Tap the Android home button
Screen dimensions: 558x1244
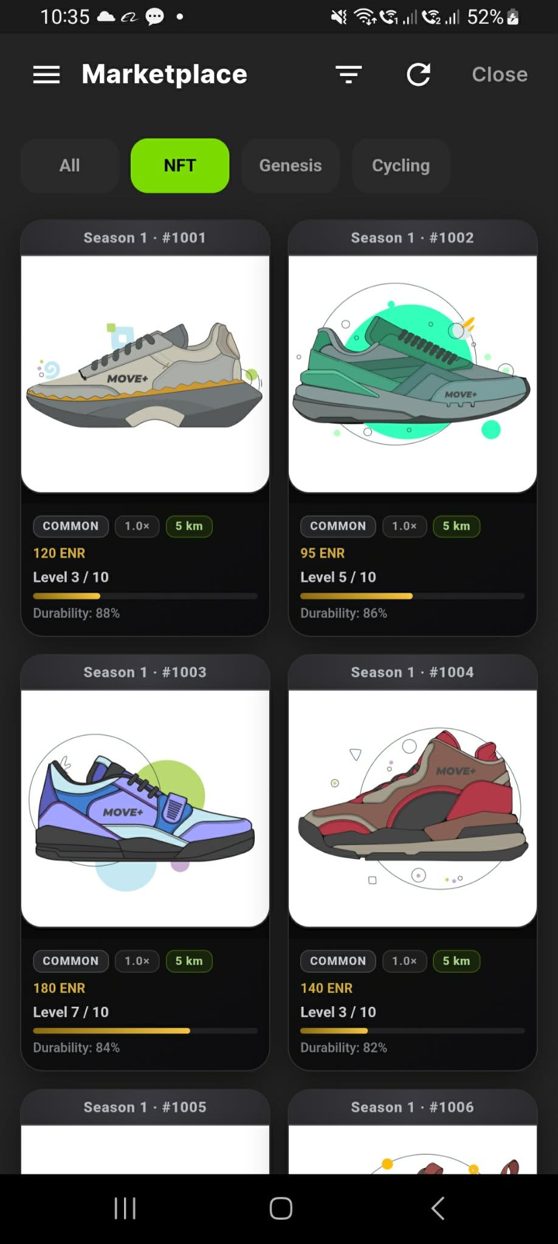pyautogui.click(x=281, y=1208)
